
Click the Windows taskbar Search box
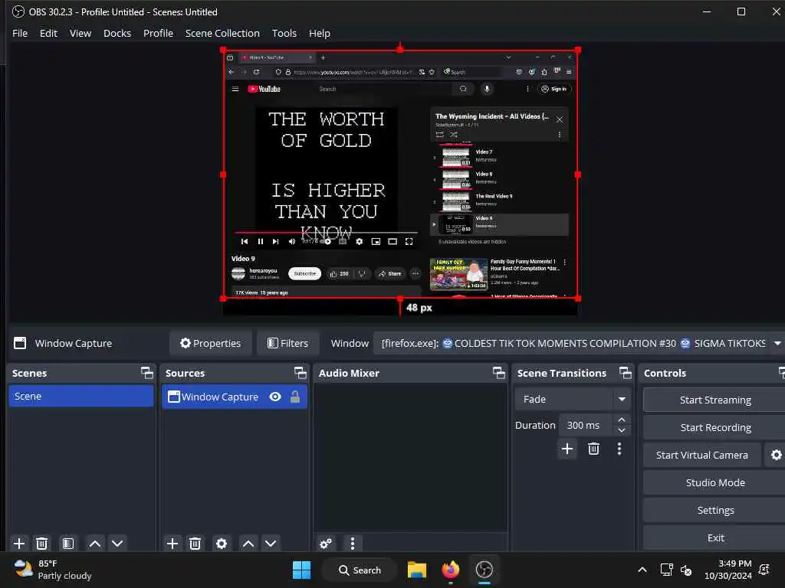pos(360,570)
